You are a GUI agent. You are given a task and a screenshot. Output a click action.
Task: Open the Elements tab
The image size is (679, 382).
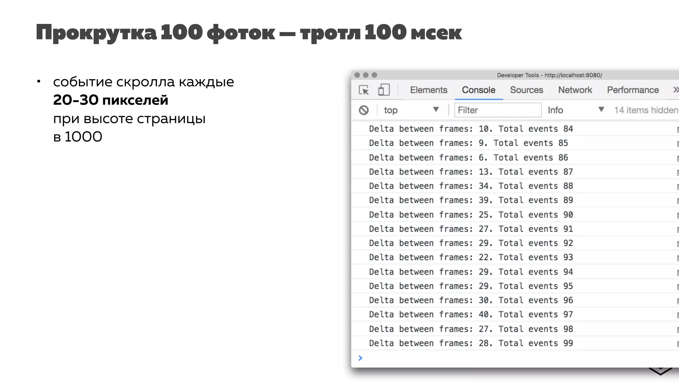point(428,90)
